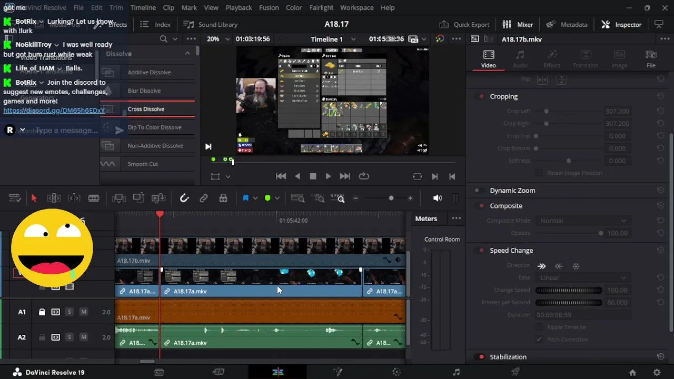Switch to Inspector Video tab
This screenshot has width=674, height=379.
488,59
